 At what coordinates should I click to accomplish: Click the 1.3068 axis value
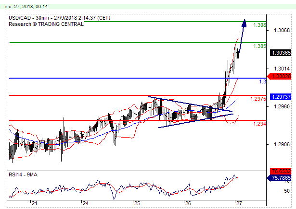[282, 30]
